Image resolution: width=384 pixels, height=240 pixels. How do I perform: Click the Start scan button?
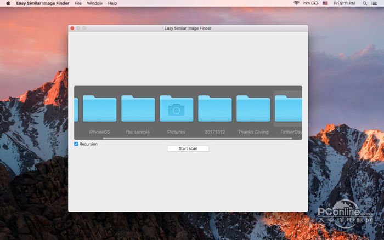(x=188, y=148)
